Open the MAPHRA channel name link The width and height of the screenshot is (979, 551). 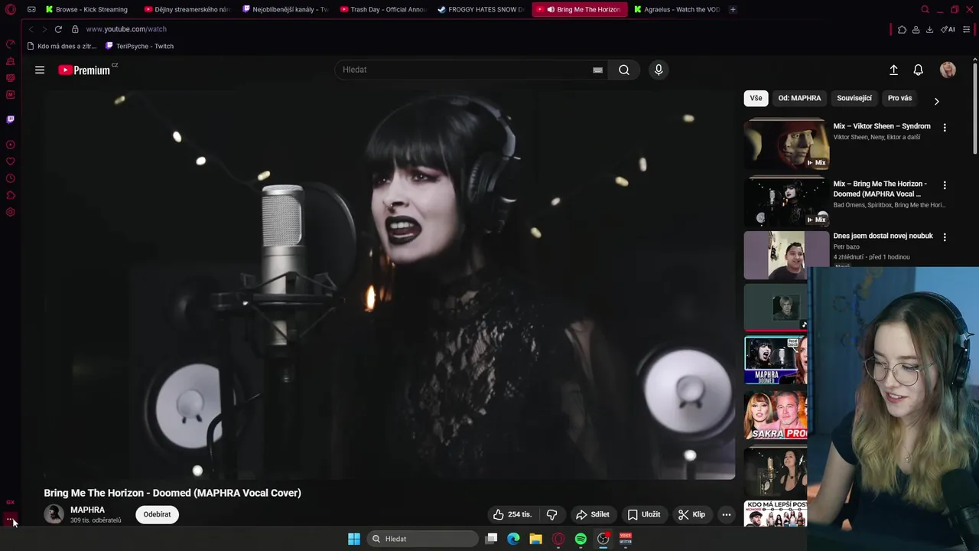[x=87, y=510]
